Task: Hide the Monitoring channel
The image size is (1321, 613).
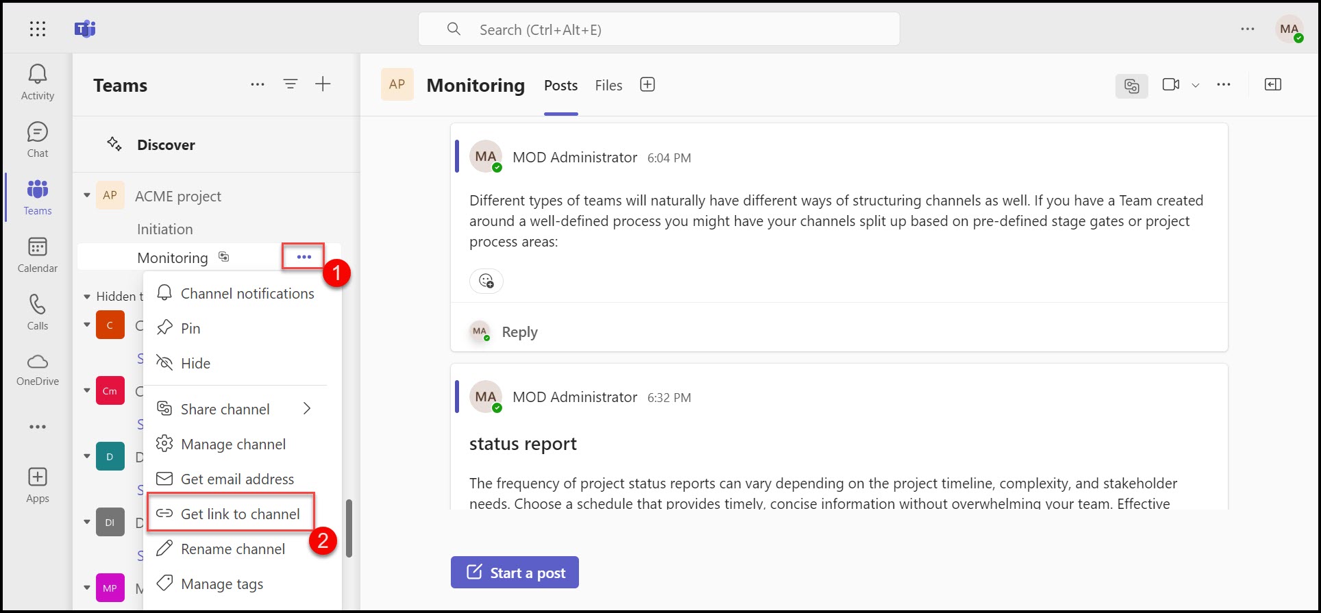Action: click(x=195, y=363)
